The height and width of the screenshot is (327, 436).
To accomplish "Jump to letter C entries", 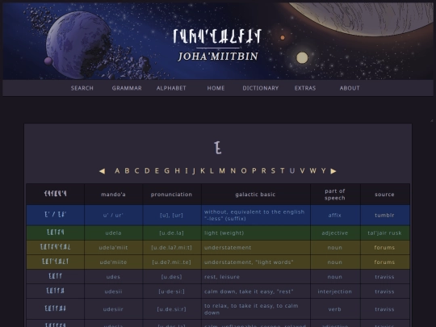I will pyautogui.click(x=136, y=170).
